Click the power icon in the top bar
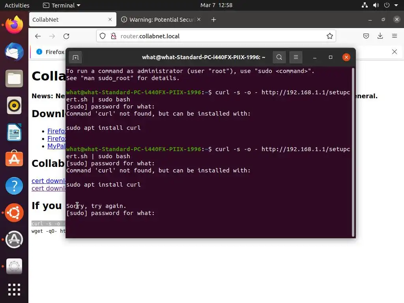 tap(387, 5)
